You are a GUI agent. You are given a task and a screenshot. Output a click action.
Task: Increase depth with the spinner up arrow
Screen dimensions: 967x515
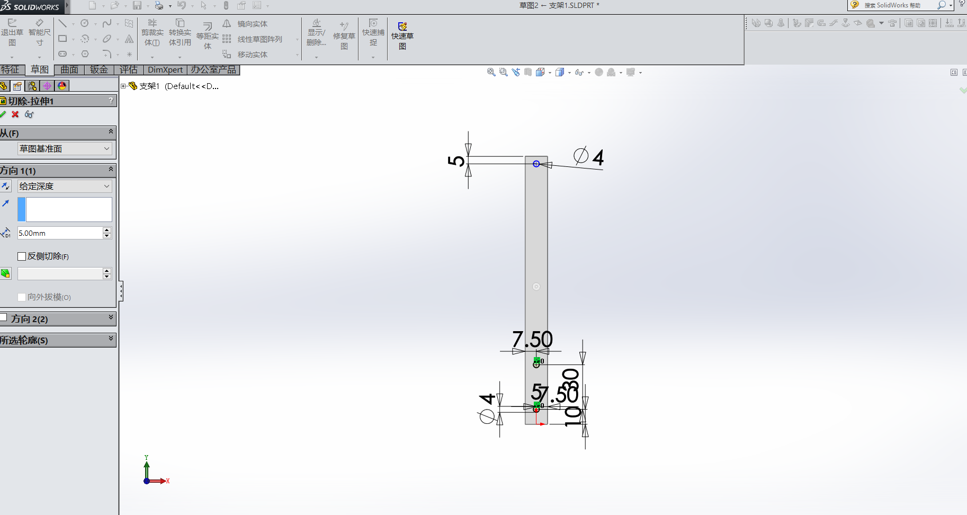107,230
